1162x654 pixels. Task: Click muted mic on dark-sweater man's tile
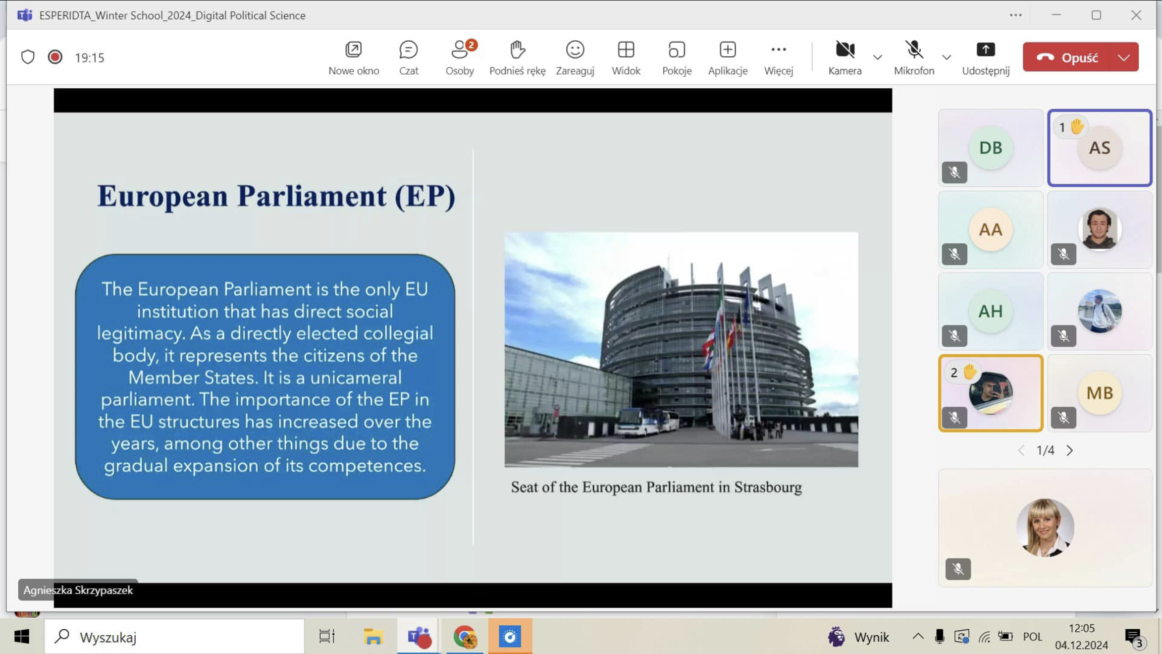pos(1063,254)
